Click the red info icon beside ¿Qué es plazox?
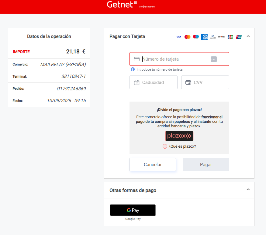 point(165,146)
